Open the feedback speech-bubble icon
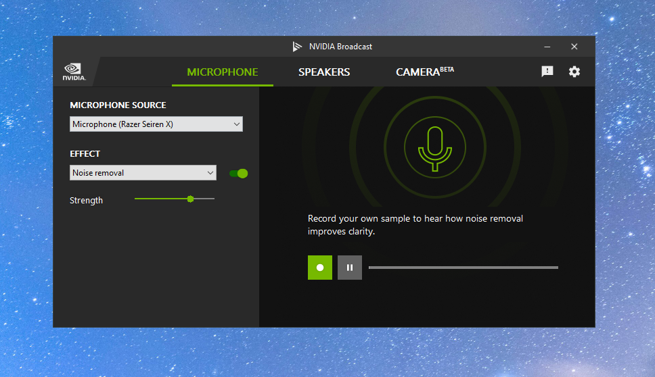The width and height of the screenshot is (655, 377). point(547,72)
